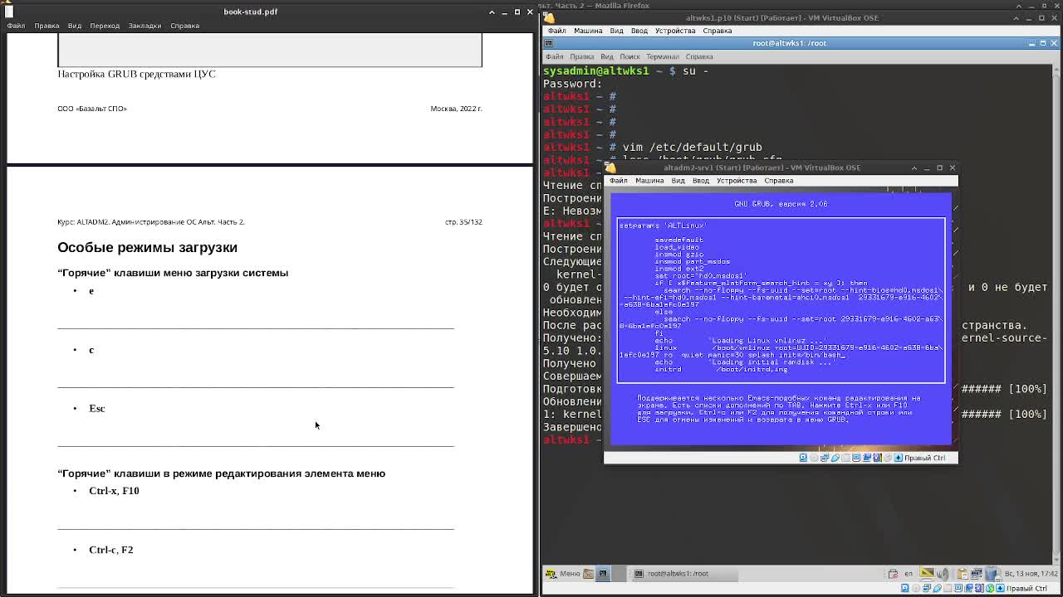Click the volume speaker icon in guest tray
This screenshot has height=597, width=1063.
pyautogui.click(x=943, y=574)
